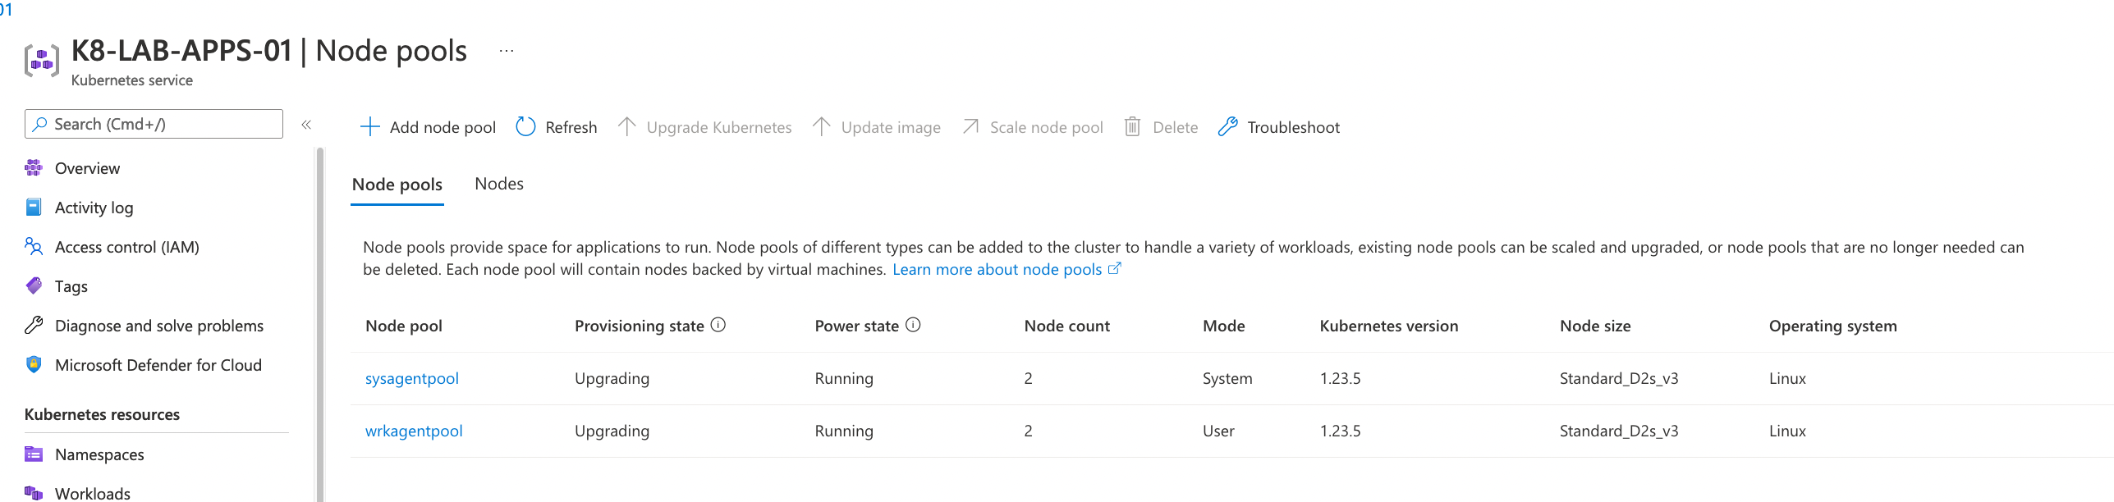Click the Operating system column header
2114x502 pixels.
click(1833, 326)
